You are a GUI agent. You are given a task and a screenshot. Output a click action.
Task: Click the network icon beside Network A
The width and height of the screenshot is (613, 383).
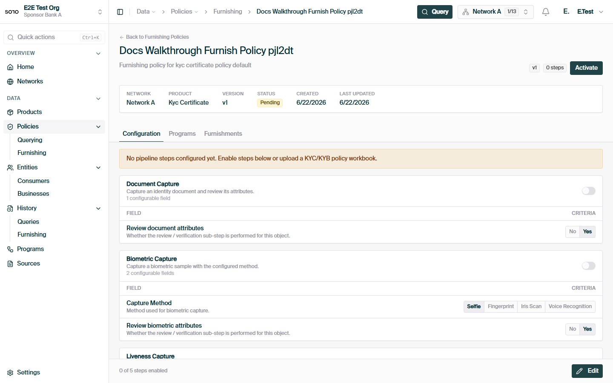click(x=466, y=12)
